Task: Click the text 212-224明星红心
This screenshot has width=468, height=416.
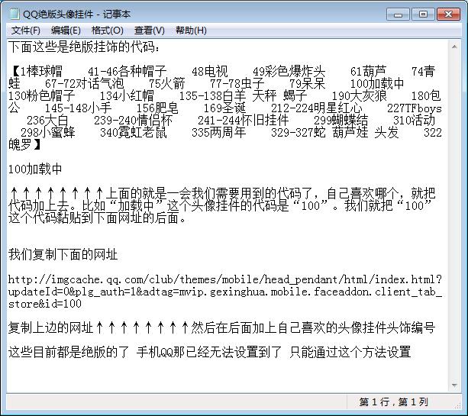Action: [316, 108]
